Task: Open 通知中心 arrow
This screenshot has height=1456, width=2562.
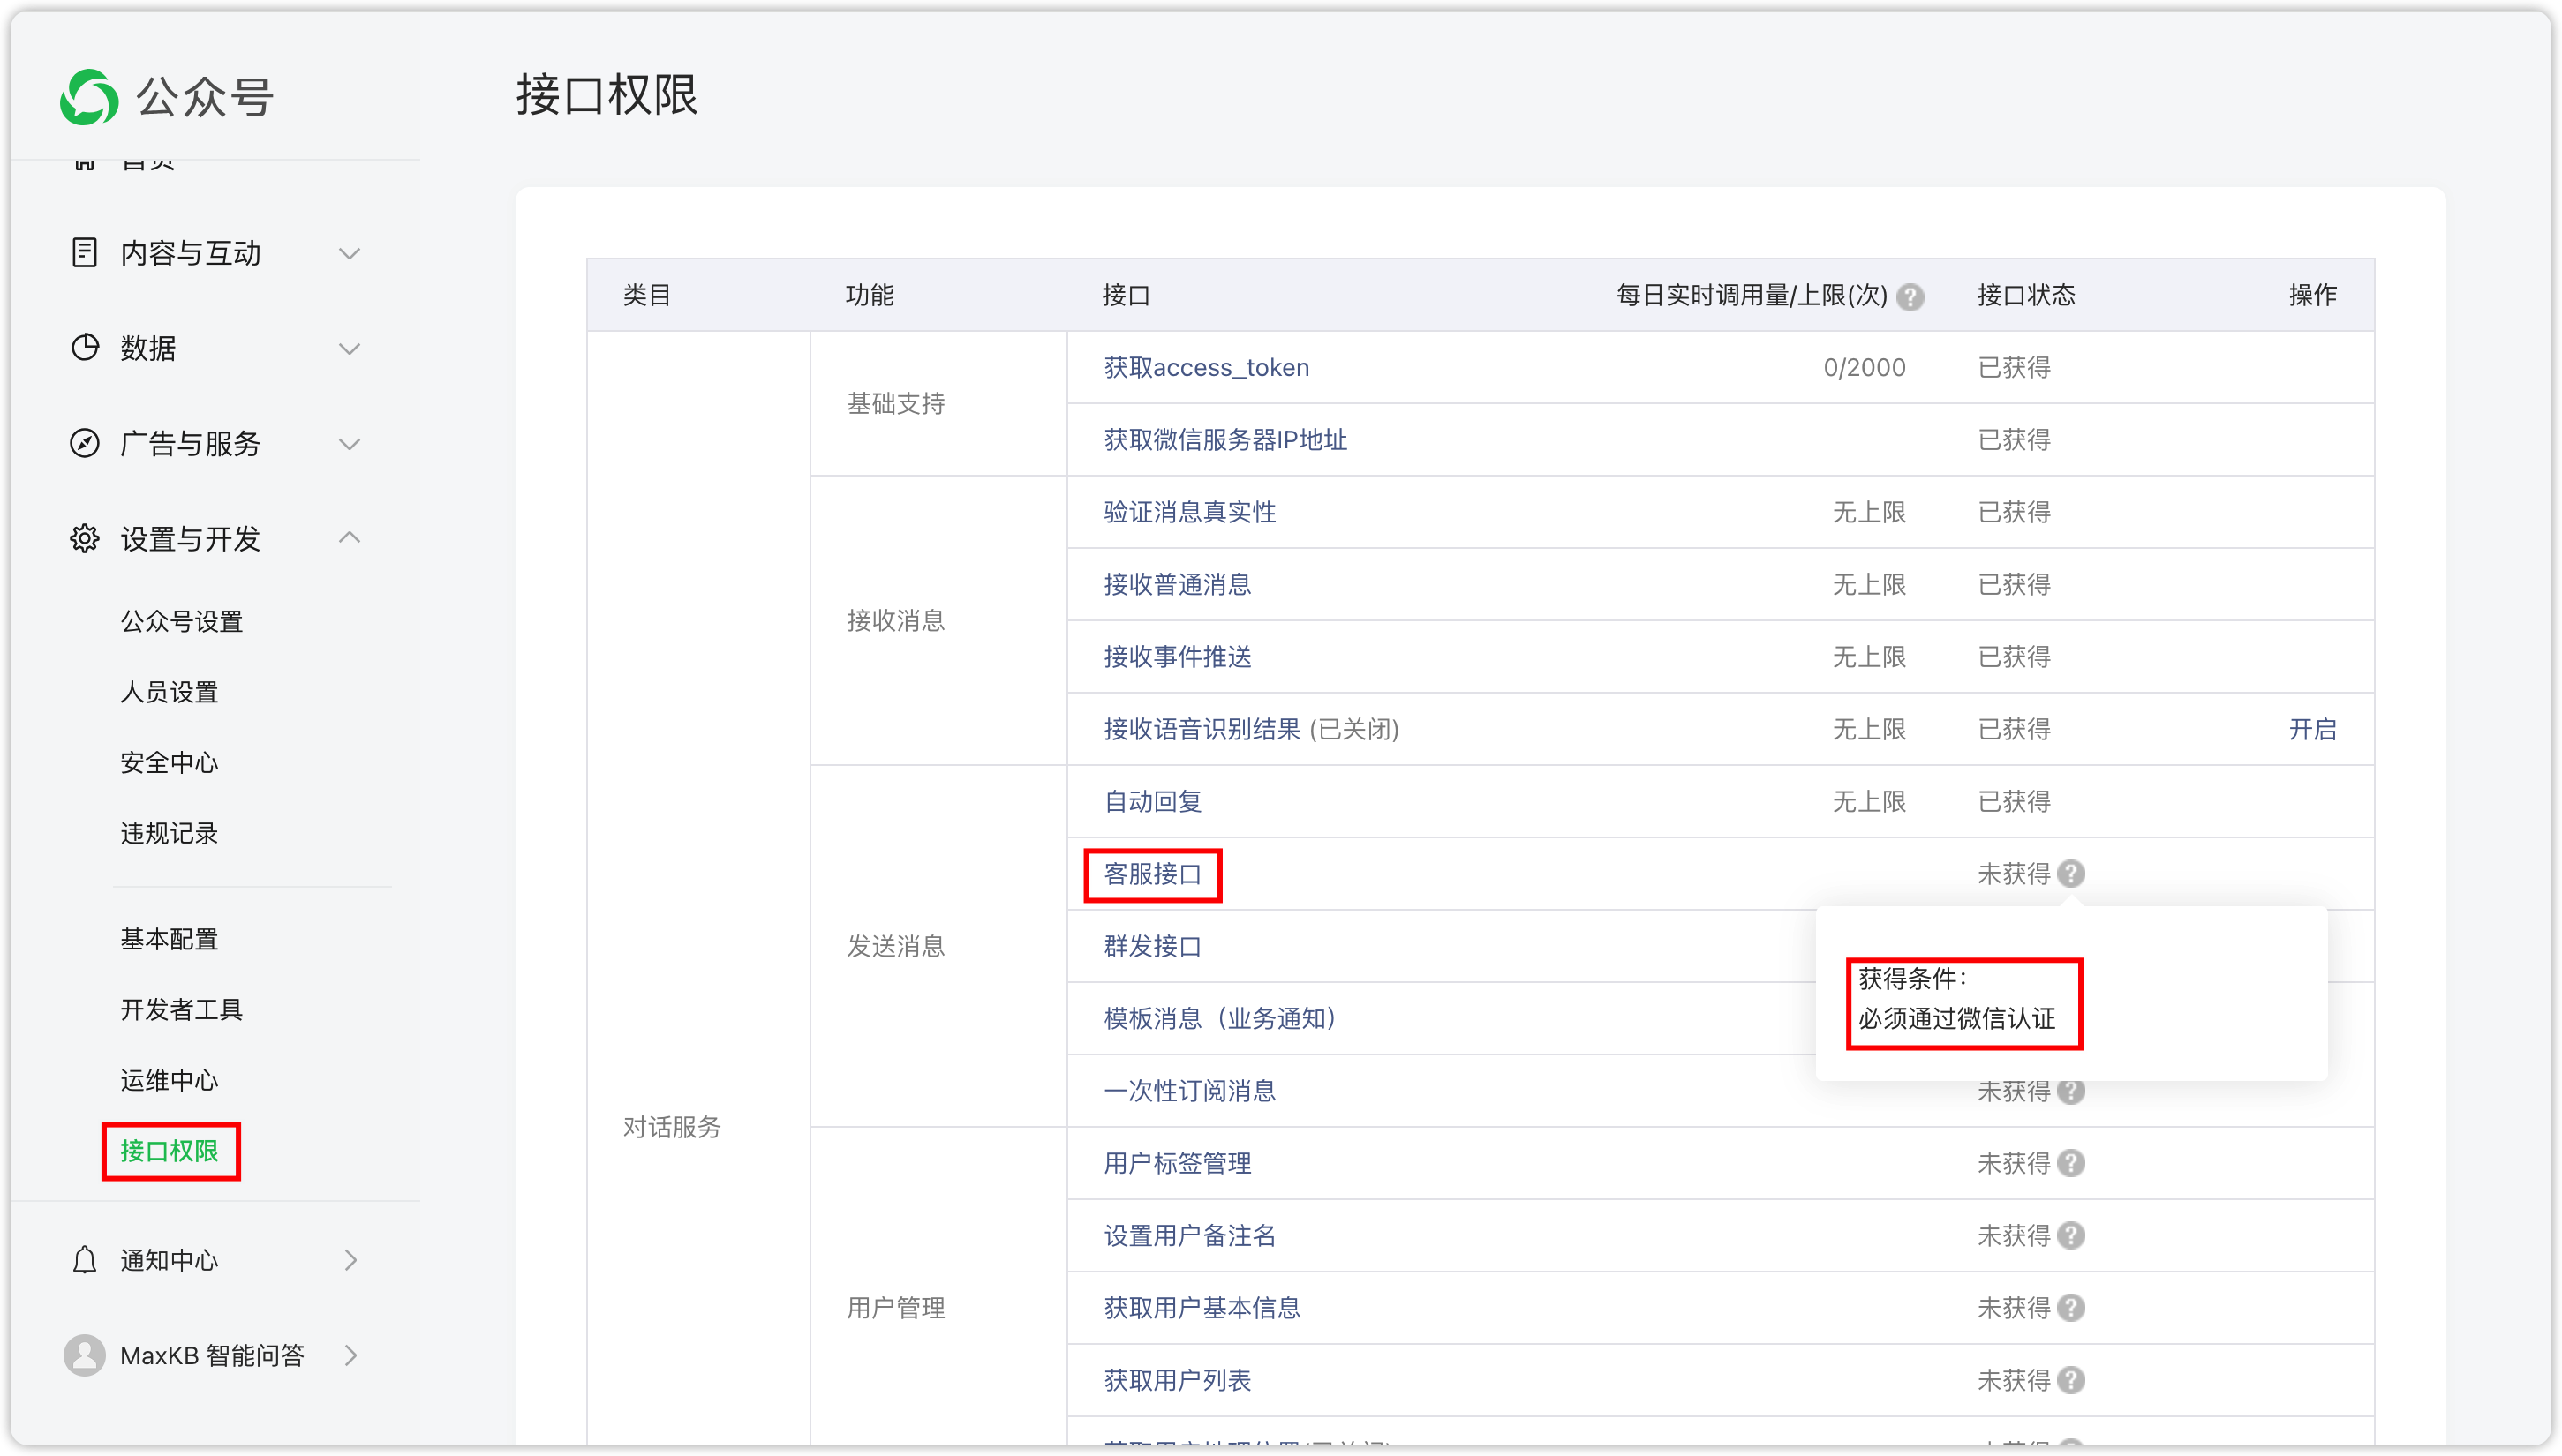Action: tap(350, 1260)
